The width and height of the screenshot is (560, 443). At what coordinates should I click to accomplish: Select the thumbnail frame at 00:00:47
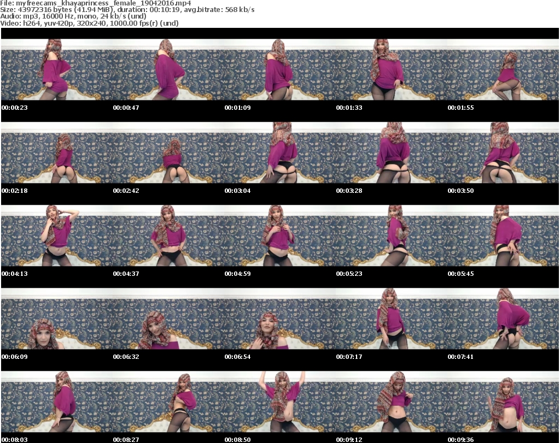tap(168, 69)
